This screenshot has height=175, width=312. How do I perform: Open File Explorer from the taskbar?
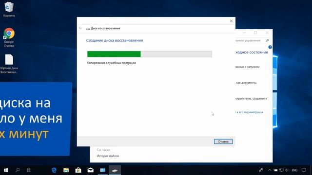pyautogui.click(x=66, y=170)
